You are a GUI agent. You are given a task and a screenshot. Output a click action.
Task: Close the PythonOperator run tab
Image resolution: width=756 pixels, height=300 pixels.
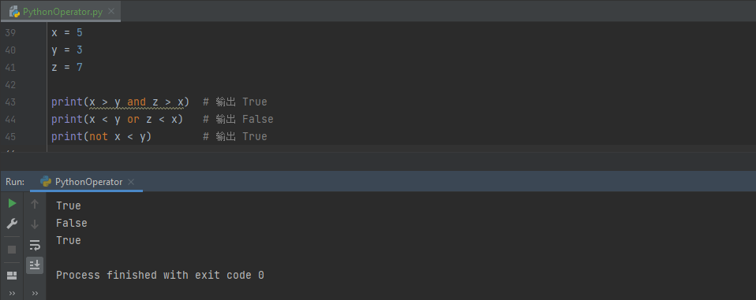pyautogui.click(x=131, y=182)
